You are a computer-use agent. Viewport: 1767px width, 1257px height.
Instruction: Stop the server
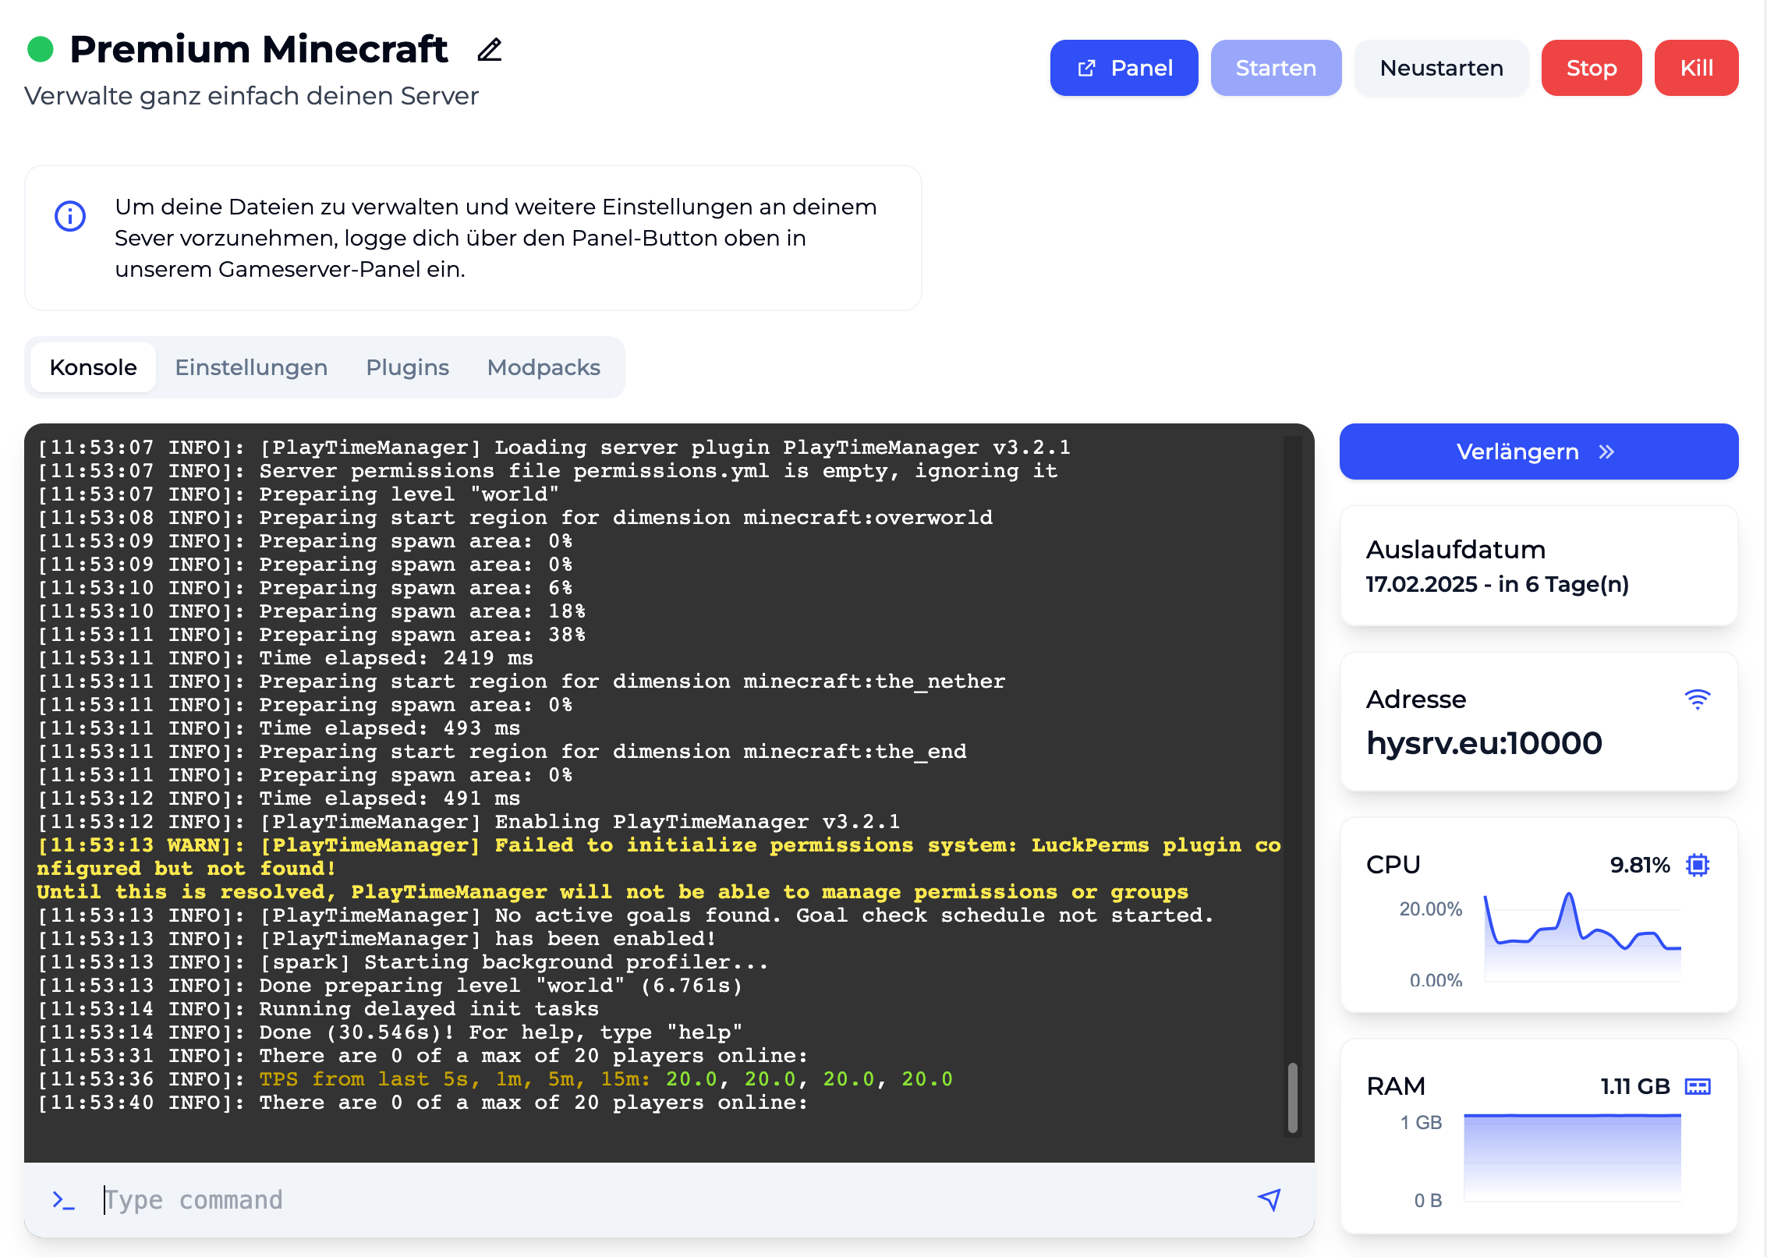1591,68
